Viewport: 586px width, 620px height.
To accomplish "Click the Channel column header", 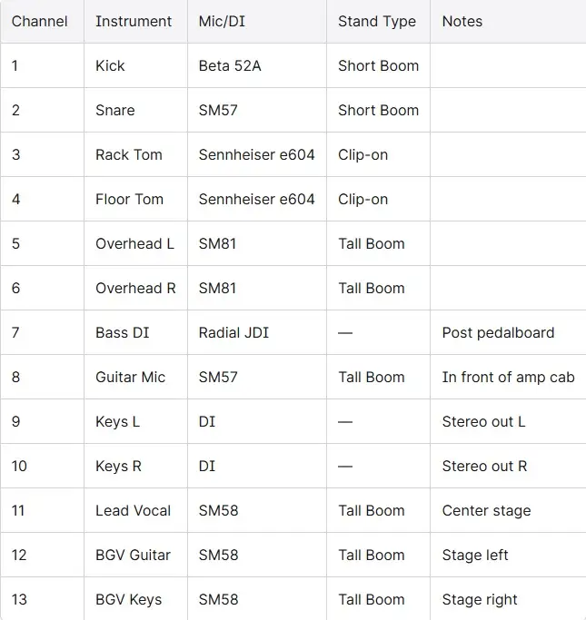I will pyautogui.click(x=40, y=21).
